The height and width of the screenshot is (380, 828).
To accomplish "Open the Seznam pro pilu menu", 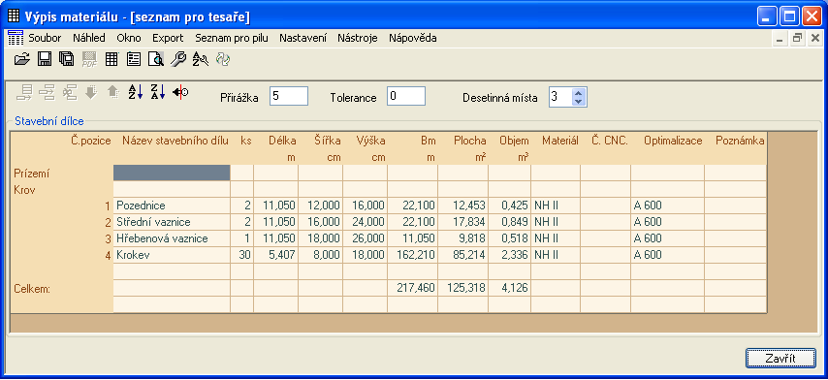I will (x=232, y=38).
